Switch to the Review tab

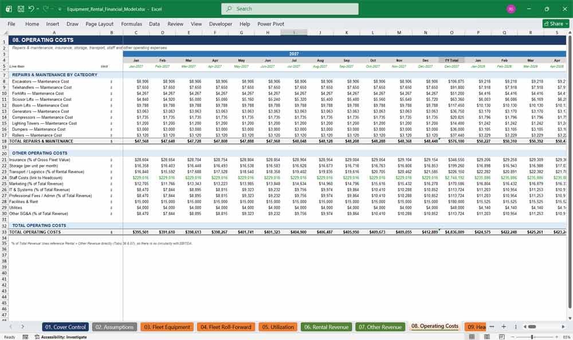[x=175, y=24]
